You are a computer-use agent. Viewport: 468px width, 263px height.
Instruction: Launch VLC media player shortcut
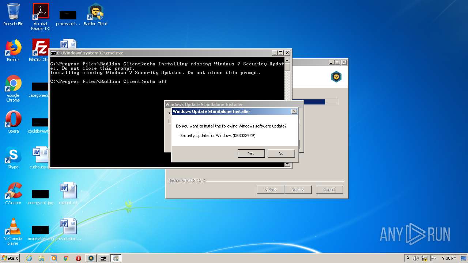[x=13, y=232]
